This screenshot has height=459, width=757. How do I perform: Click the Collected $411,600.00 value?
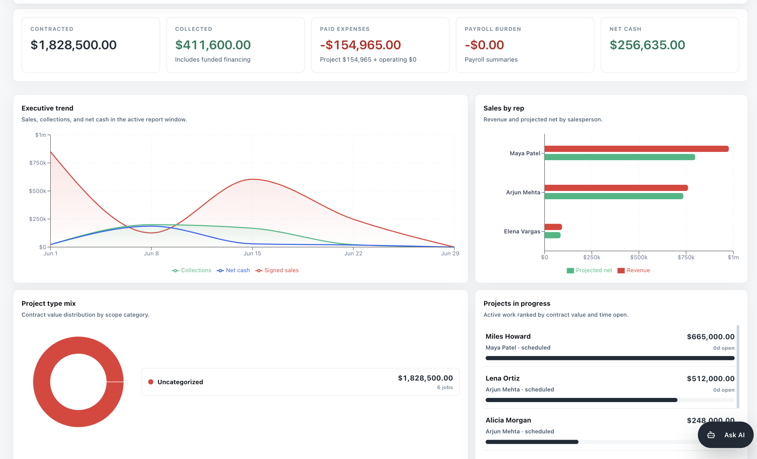[x=213, y=45]
